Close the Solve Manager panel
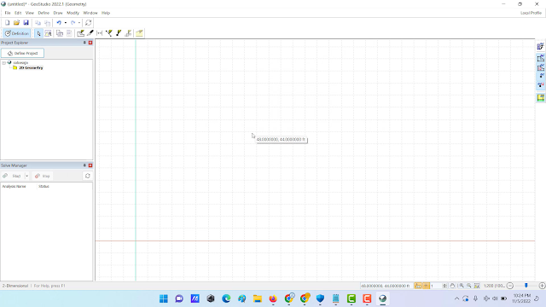 coord(90,165)
